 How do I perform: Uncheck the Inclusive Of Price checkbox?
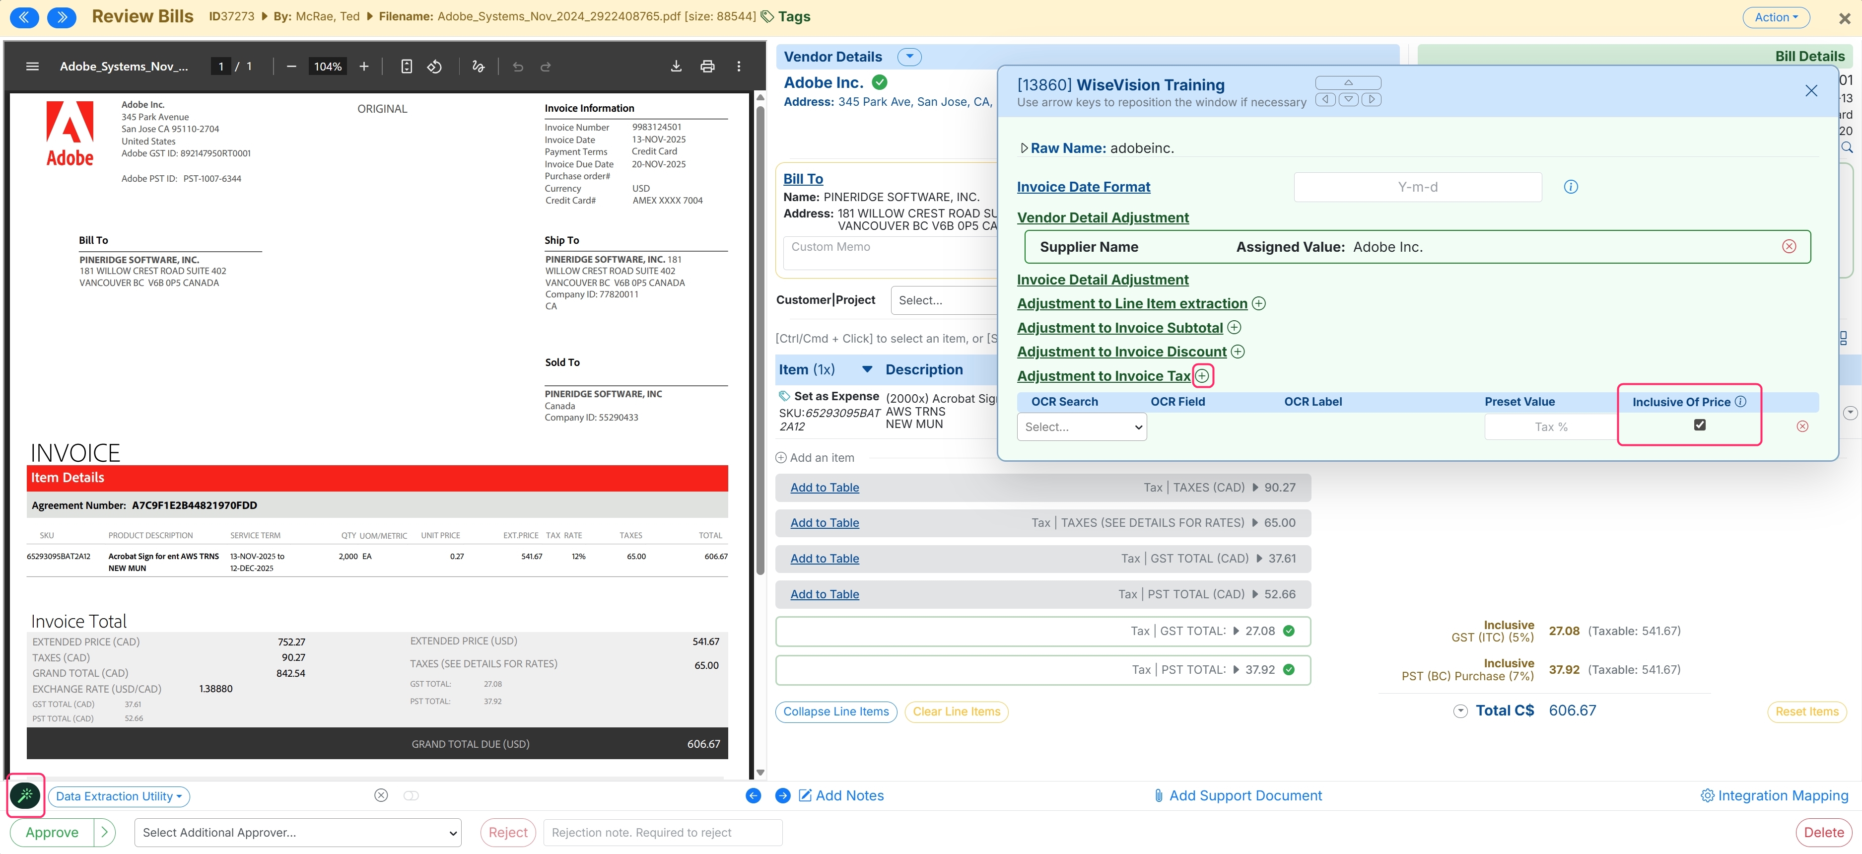[x=1699, y=425]
